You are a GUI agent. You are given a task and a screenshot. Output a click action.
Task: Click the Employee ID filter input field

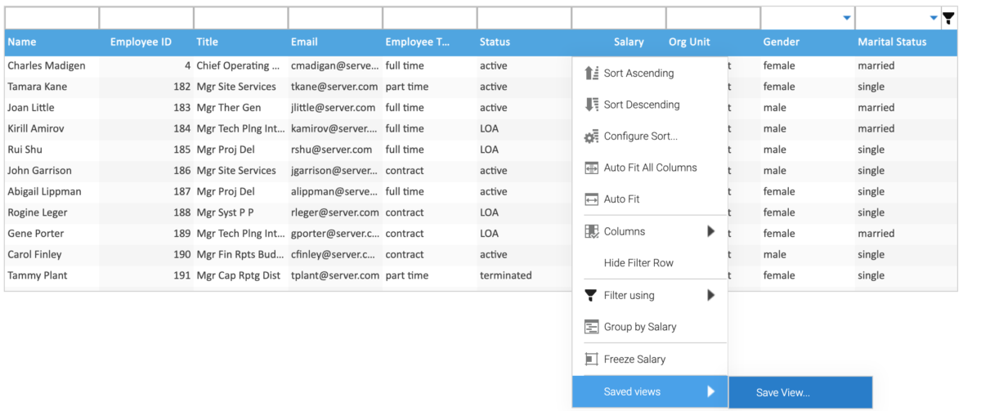(x=146, y=18)
